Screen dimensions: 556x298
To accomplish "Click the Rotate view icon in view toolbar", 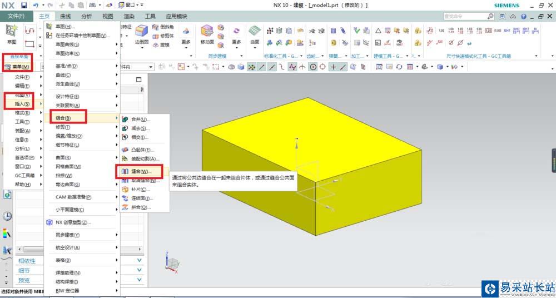I will [399, 67].
